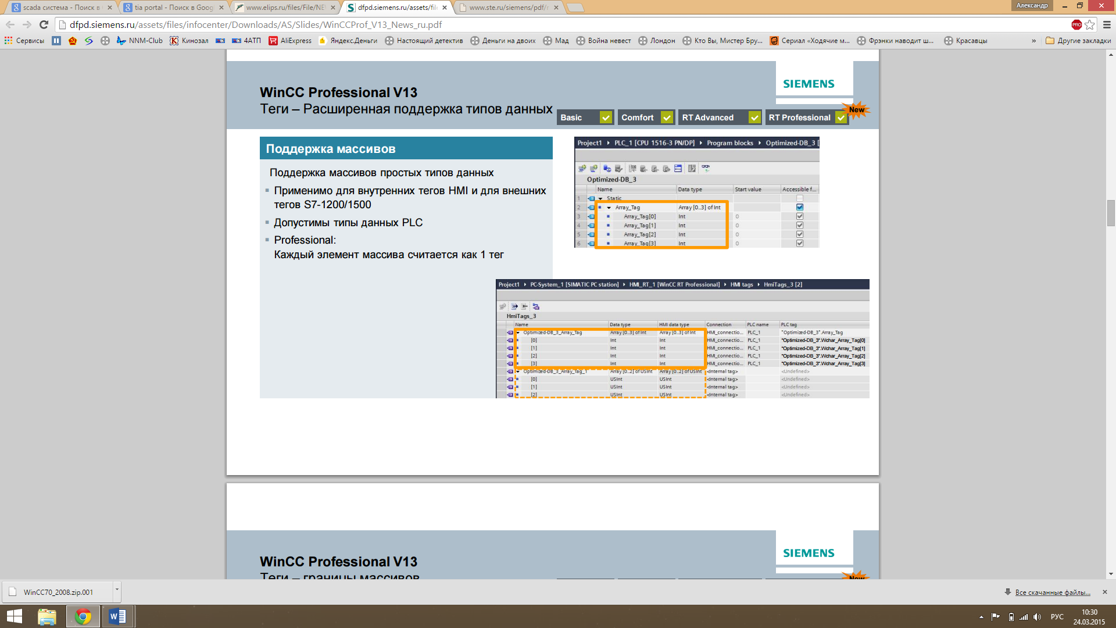Click the back navigation arrow

10,24
